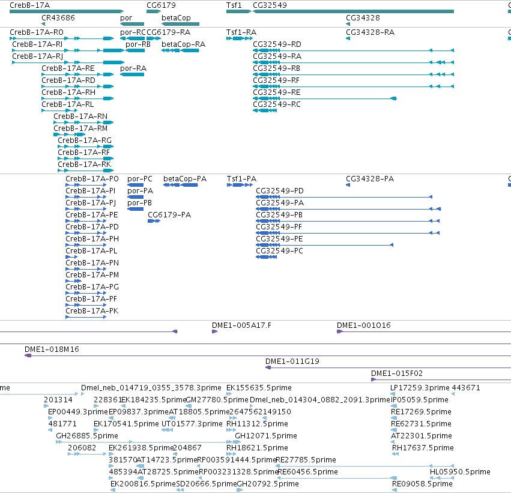
Task: Select the CG32549 gene label
Action: coord(270,5)
